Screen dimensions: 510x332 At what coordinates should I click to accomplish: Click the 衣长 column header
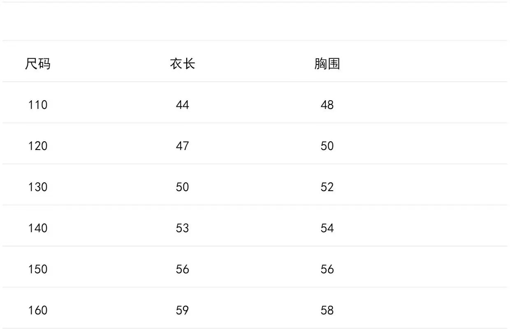182,64
